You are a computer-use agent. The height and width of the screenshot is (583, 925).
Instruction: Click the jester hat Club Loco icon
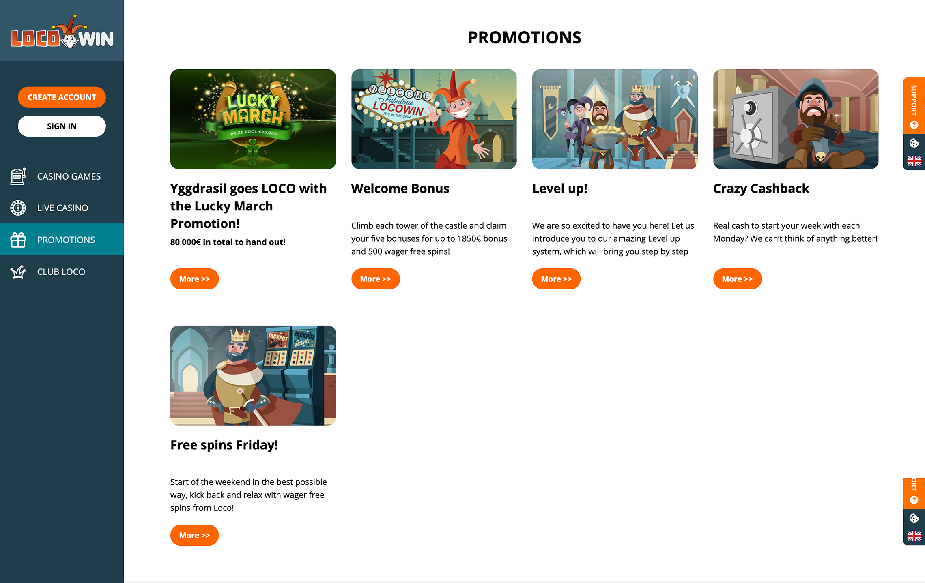point(18,272)
